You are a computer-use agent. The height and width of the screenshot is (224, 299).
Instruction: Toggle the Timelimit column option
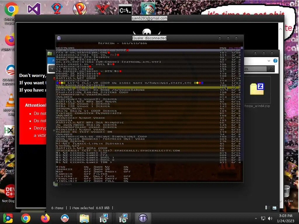[73, 181]
